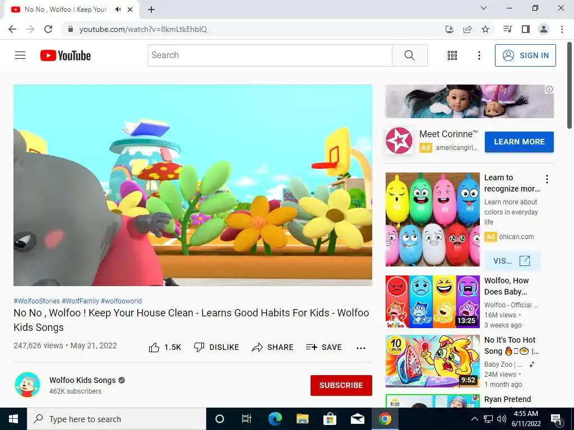This screenshot has height=430, width=574.
Task: Click the Wolfoo, How Does Baby title
Action: click(506, 286)
